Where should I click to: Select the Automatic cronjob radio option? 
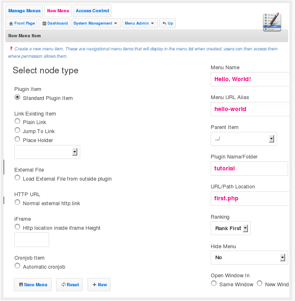pyautogui.click(x=17, y=266)
